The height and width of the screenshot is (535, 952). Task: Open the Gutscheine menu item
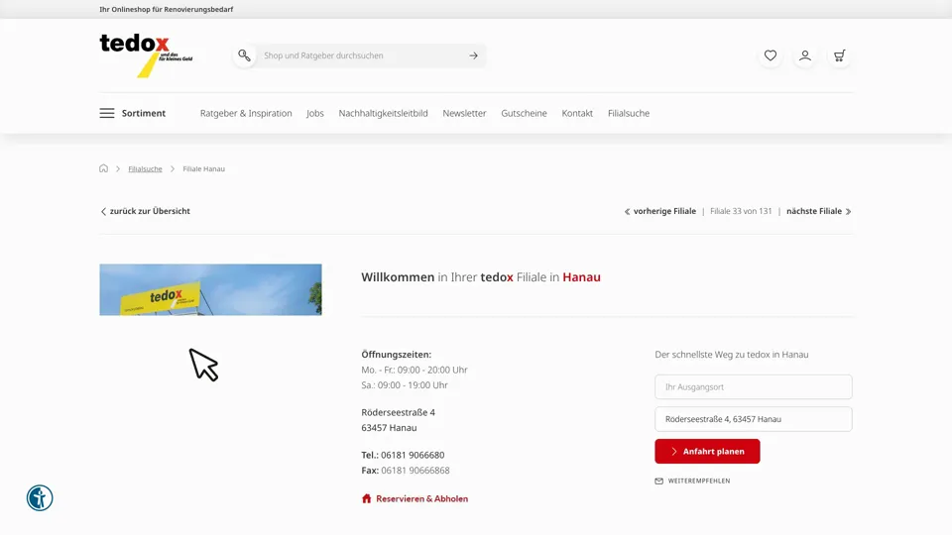[524, 113]
